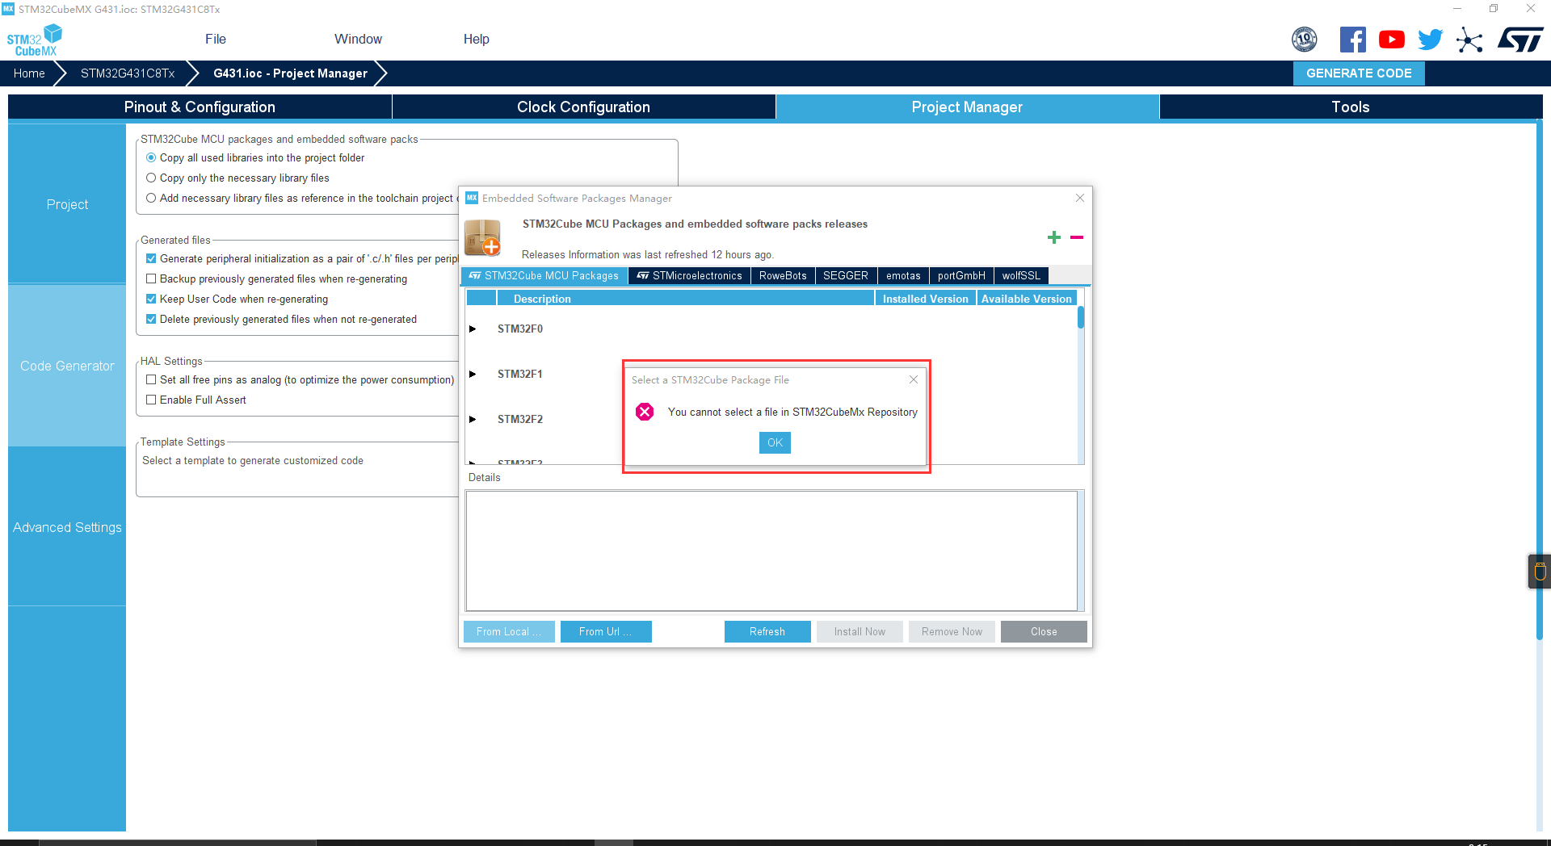
Task: Open Code Generator section in sidebar
Action: [x=67, y=366]
